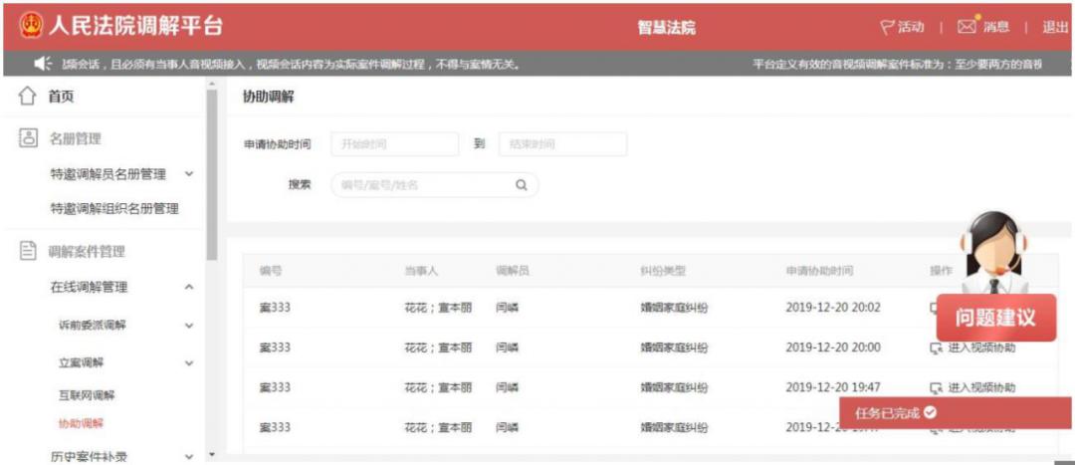
Task: Click the magnifier search icon
Action: [x=521, y=184]
